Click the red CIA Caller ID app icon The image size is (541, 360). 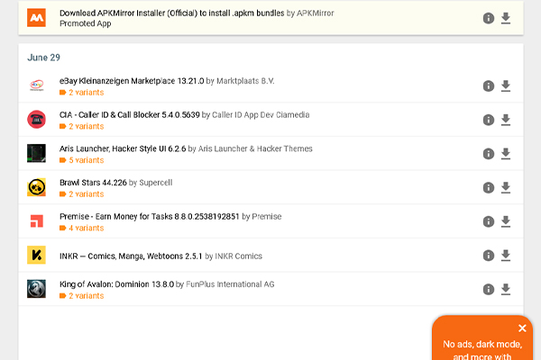(x=36, y=119)
